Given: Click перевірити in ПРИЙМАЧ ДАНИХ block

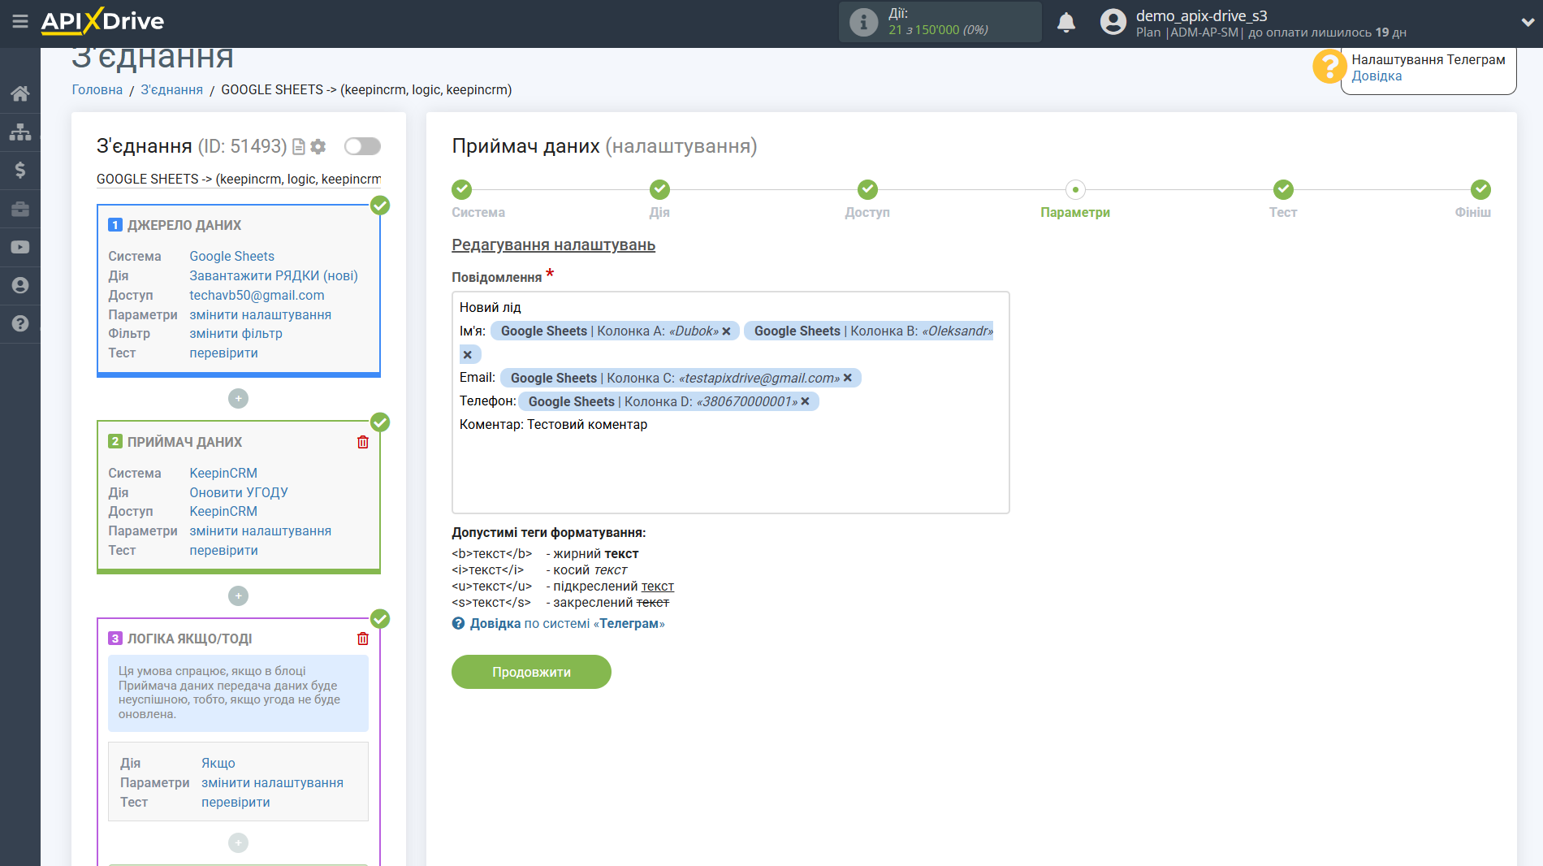Looking at the screenshot, I should point(223,551).
